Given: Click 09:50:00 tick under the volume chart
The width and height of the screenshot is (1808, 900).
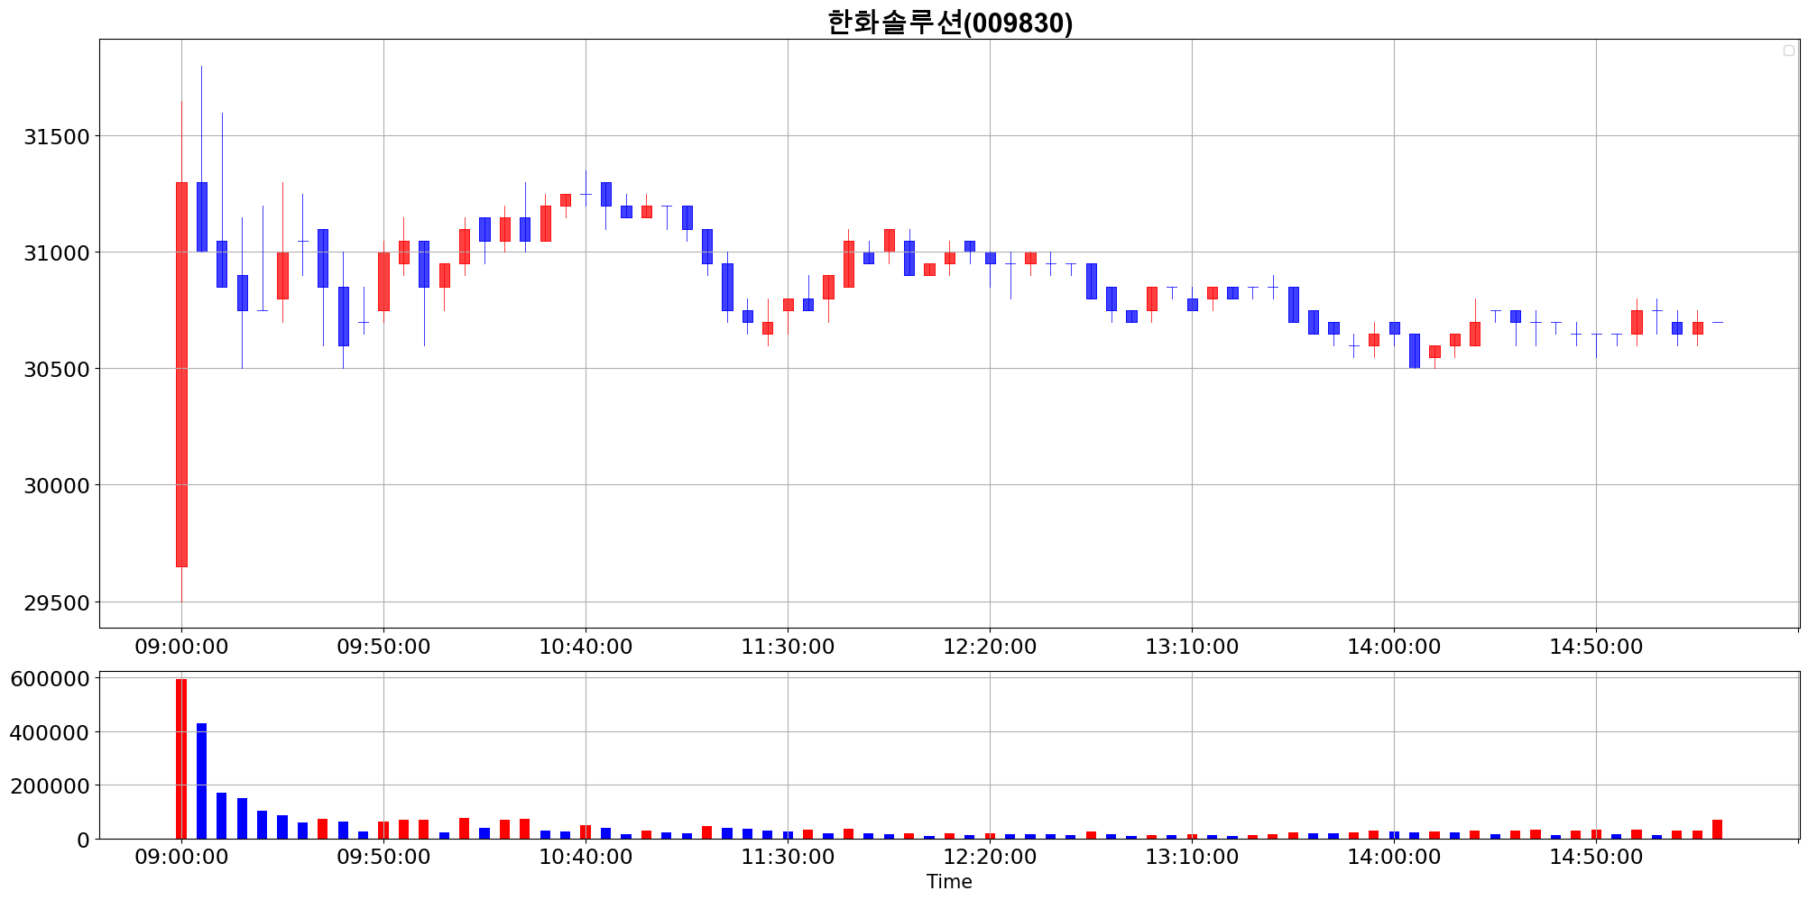Looking at the screenshot, I should (383, 858).
